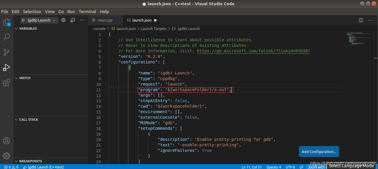This screenshot has height=169, width=378.
Task: Open the Manage gear in activity bar
Action: pyautogui.click(x=6, y=156)
